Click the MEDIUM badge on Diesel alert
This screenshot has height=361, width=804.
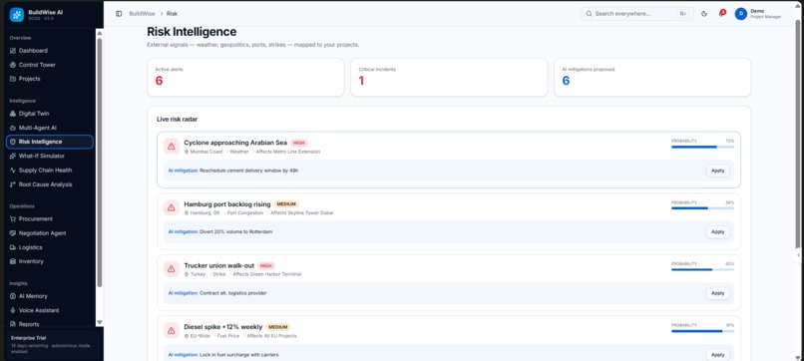pos(278,327)
